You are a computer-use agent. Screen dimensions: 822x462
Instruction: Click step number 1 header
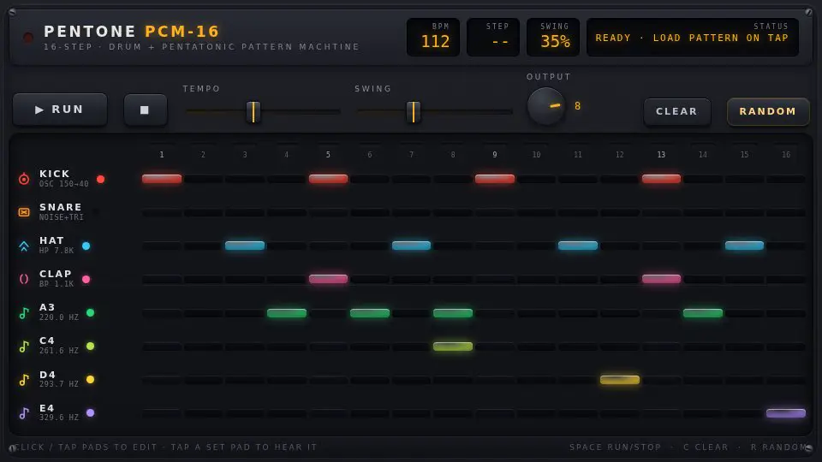tap(162, 155)
